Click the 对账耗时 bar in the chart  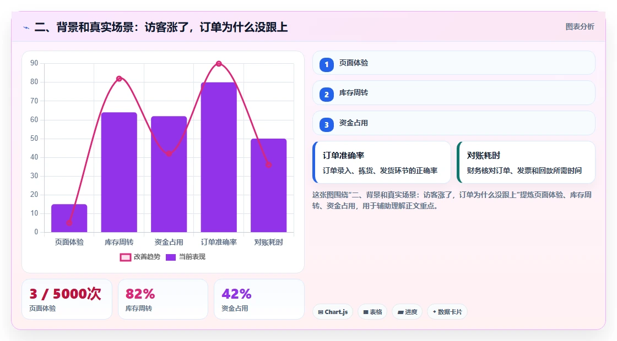[x=268, y=185]
